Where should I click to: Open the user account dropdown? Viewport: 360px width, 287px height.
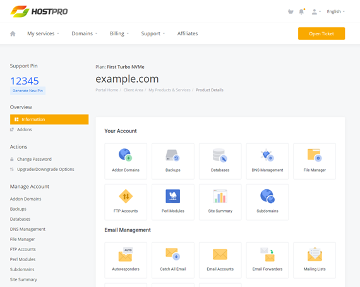[316, 12]
